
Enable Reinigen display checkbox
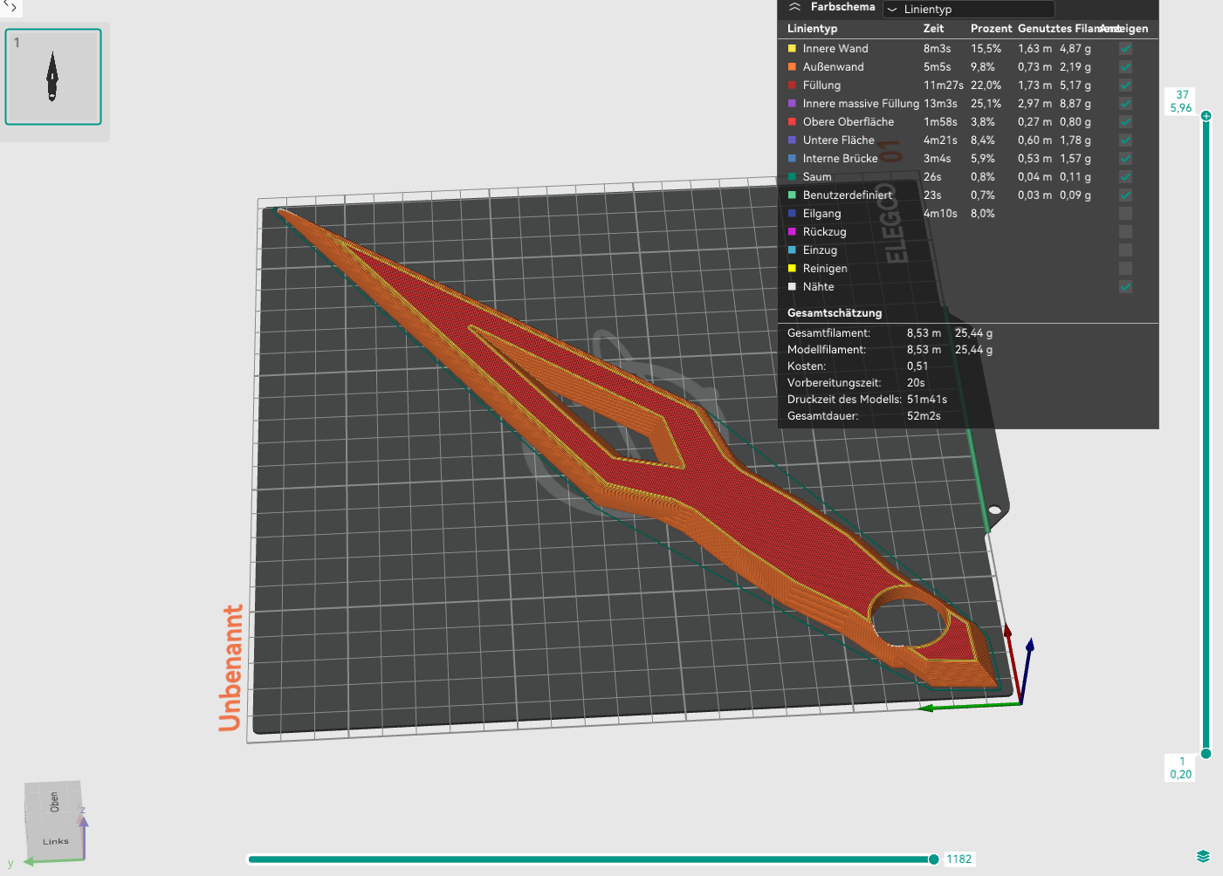[x=1125, y=269]
